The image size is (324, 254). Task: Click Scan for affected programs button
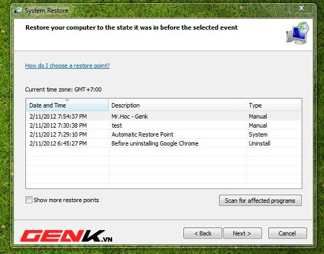tap(260, 200)
